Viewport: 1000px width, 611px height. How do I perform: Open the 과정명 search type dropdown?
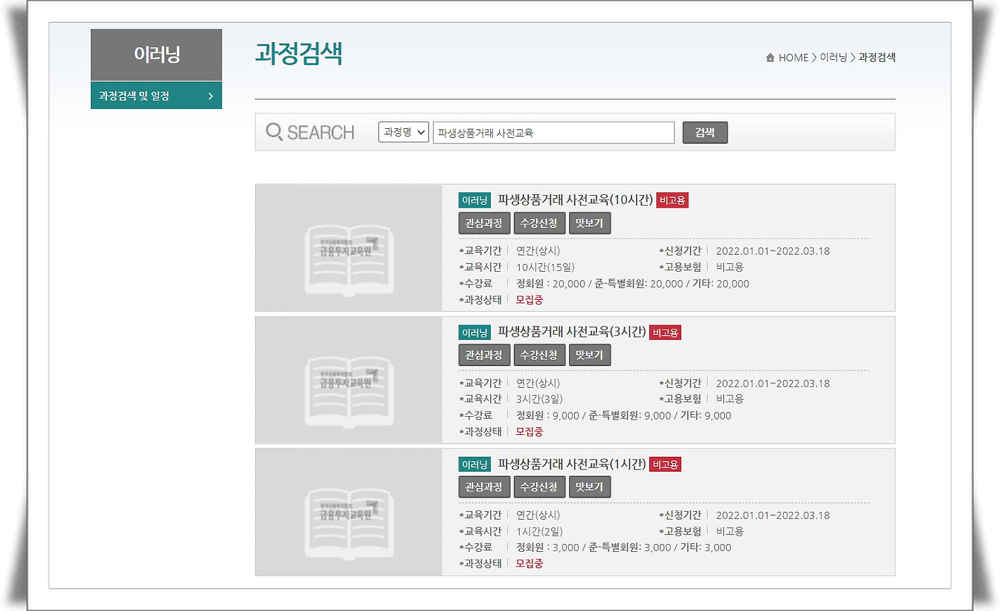click(x=404, y=132)
